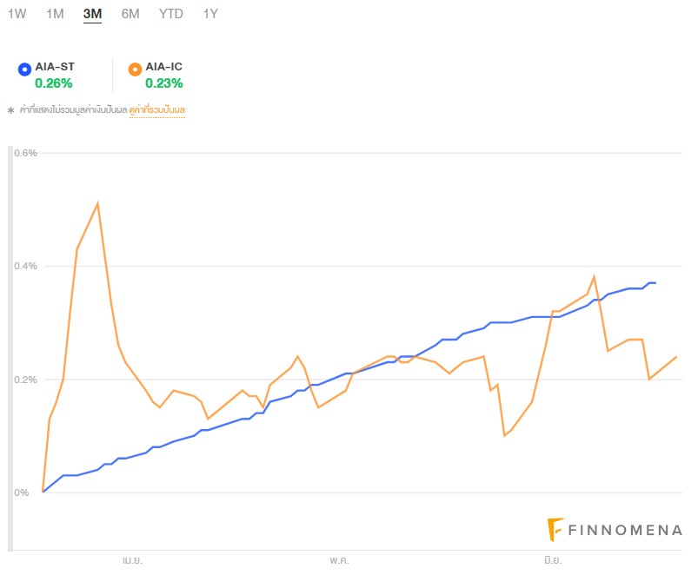Screen dimensions: 698x575
Task: Select the YTD period tab
Action: [171, 14]
